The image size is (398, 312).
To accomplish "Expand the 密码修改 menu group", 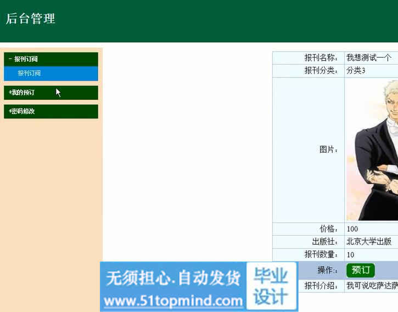I will pyautogui.click(x=51, y=111).
